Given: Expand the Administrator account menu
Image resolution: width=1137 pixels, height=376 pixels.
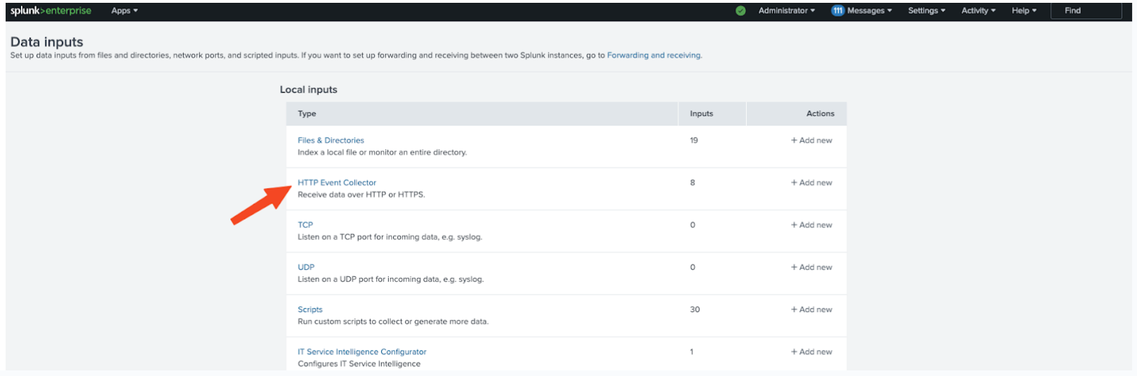Looking at the screenshot, I should point(786,11).
